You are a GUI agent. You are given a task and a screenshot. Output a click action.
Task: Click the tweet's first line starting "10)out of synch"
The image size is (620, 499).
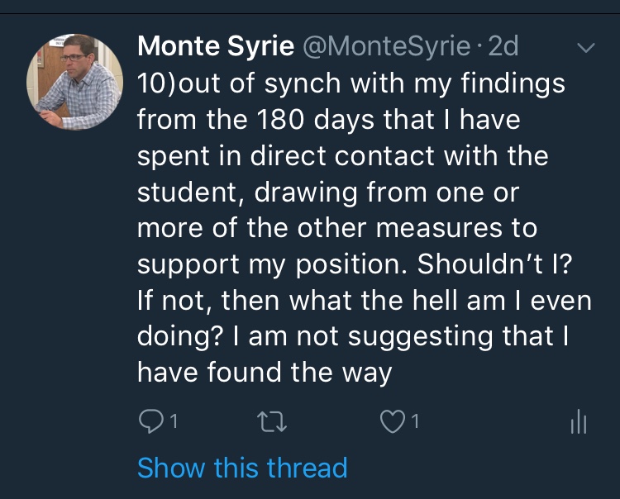click(351, 84)
